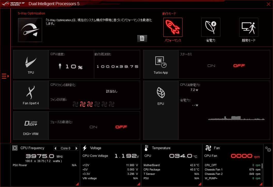The image size is (273, 187).
Task: Click the 7.2 w CPU power value
Action: coord(194,90)
